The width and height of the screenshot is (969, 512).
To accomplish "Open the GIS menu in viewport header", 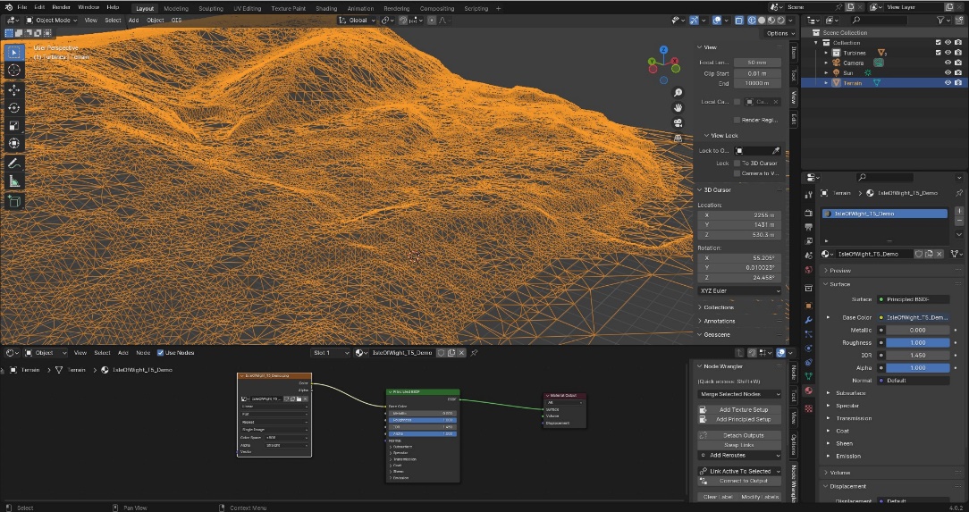I will 176,21.
